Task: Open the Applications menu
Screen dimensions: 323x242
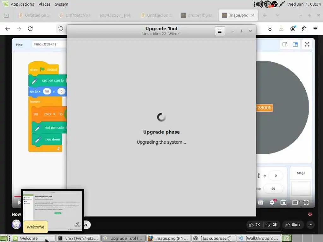Action: coord(22,4)
